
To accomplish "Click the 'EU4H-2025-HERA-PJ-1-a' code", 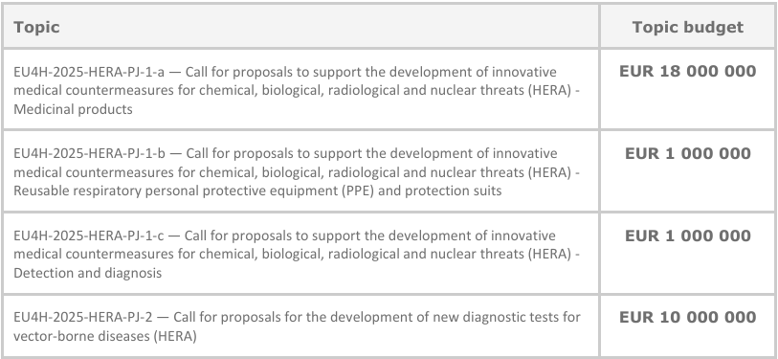I will 89,72.
